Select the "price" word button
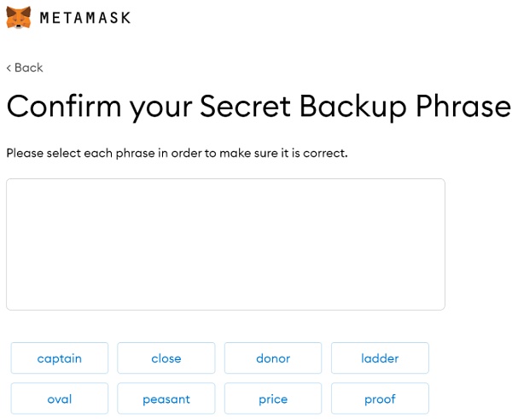This screenshot has width=512, height=419. coord(273,399)
